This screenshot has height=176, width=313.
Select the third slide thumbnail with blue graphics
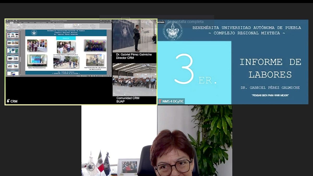13,50
